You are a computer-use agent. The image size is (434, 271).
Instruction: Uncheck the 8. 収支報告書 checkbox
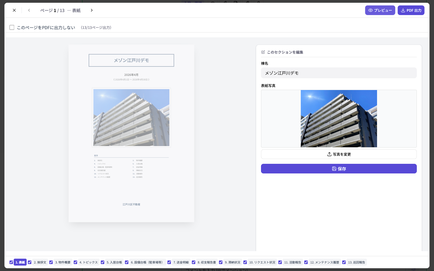(x=193, y=262)
